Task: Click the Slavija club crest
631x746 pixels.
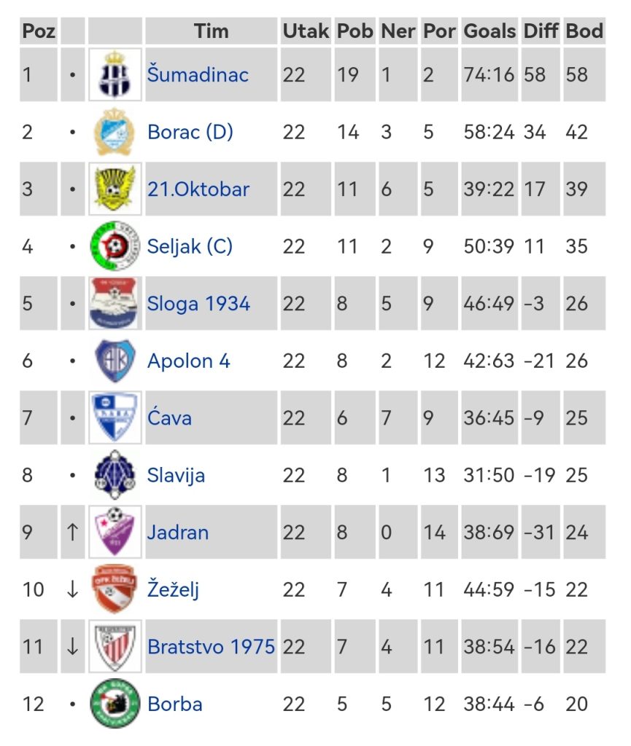Action: pos(115,475)
